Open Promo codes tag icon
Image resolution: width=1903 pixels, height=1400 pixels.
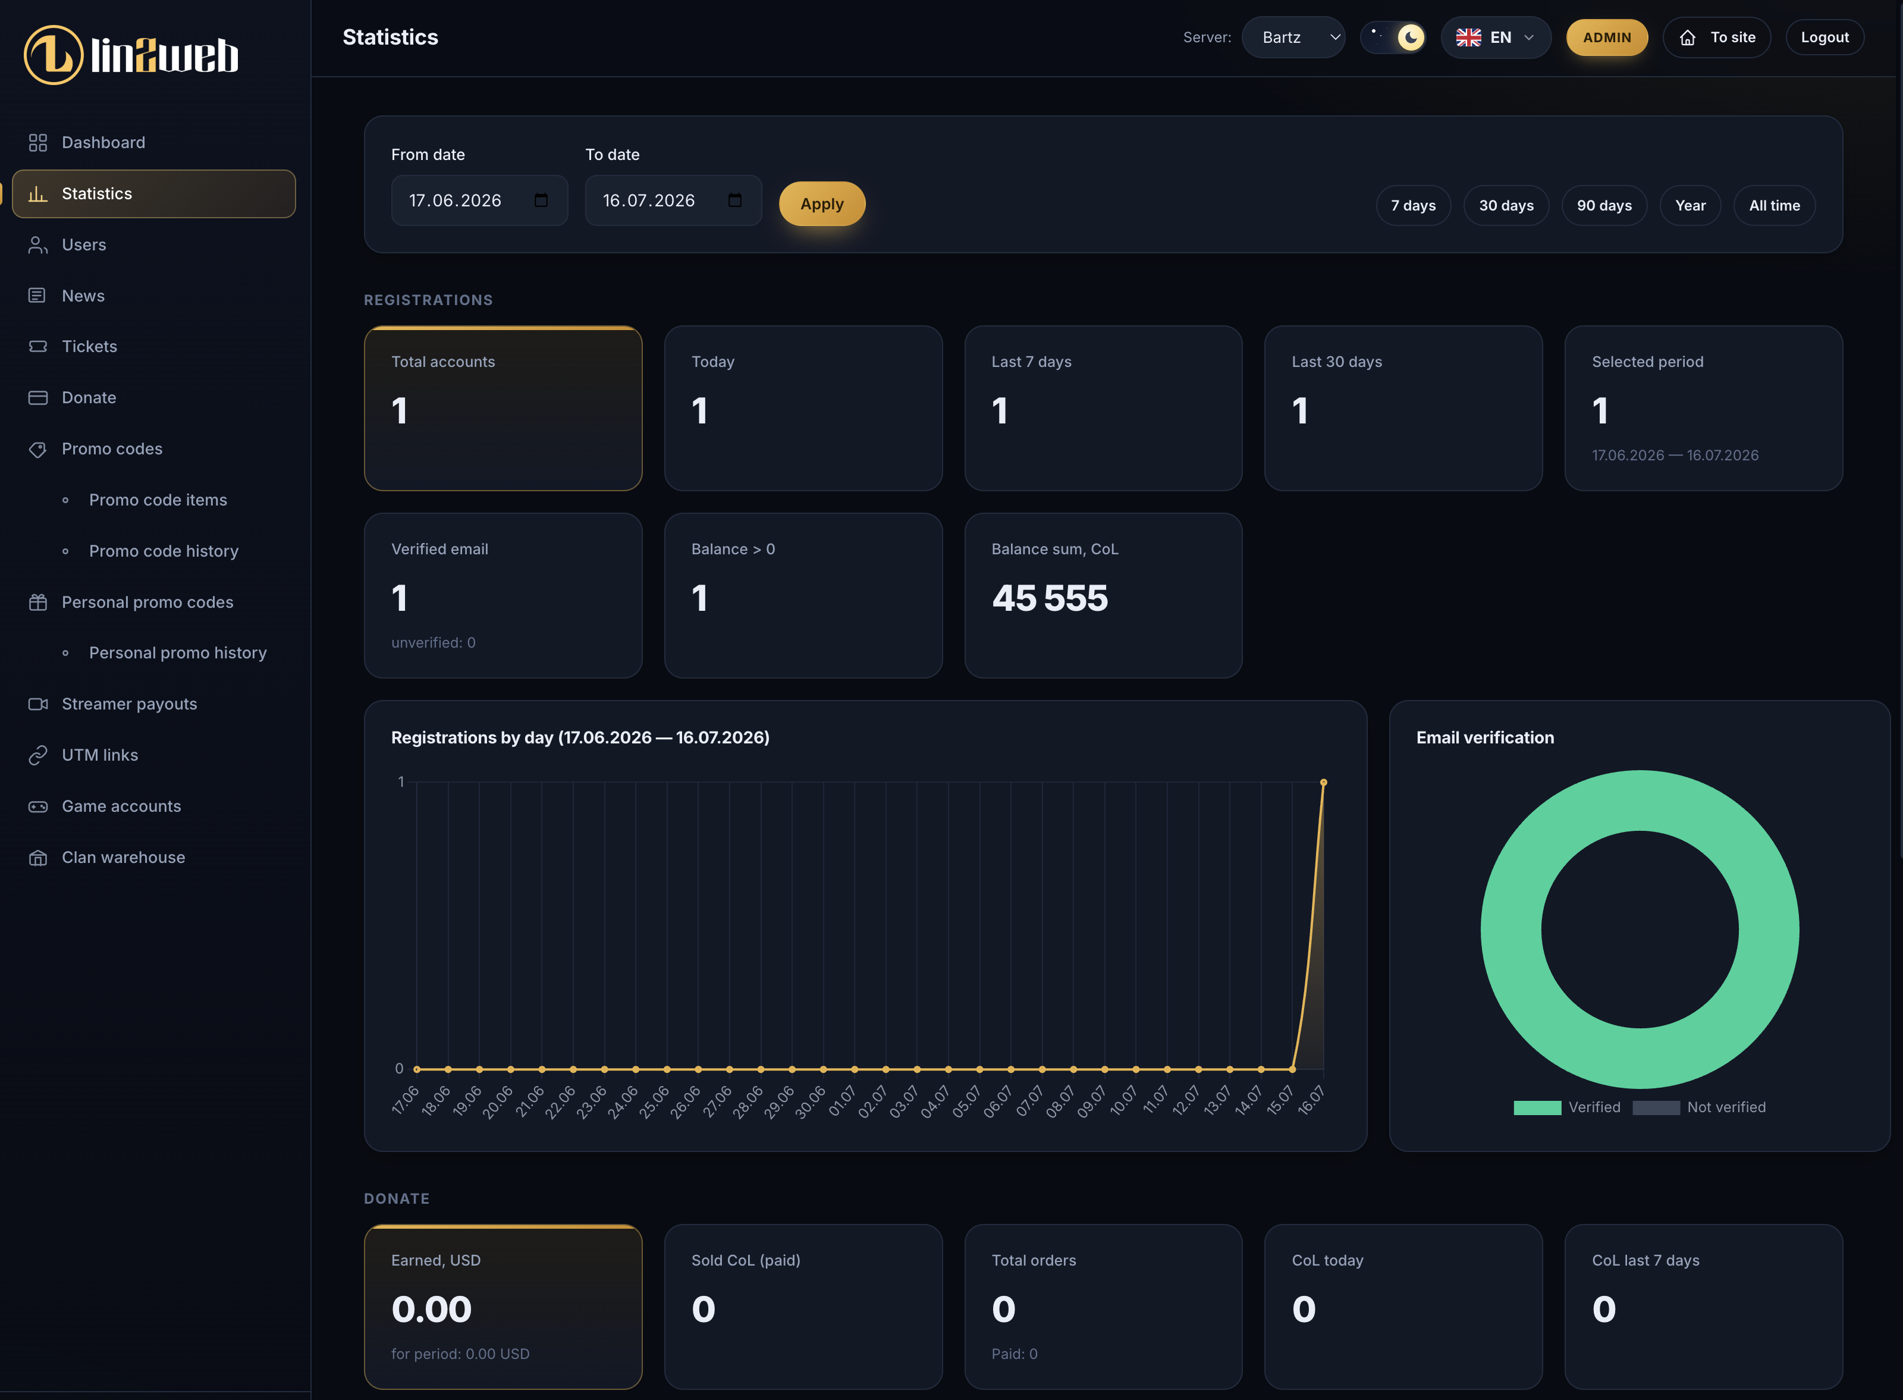pos(37,449)
